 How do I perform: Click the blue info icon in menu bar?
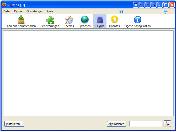(121, 12)
